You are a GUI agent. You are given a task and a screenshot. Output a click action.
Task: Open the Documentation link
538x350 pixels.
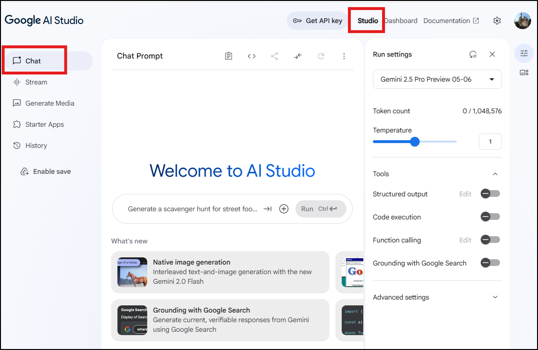click(451, 21)
